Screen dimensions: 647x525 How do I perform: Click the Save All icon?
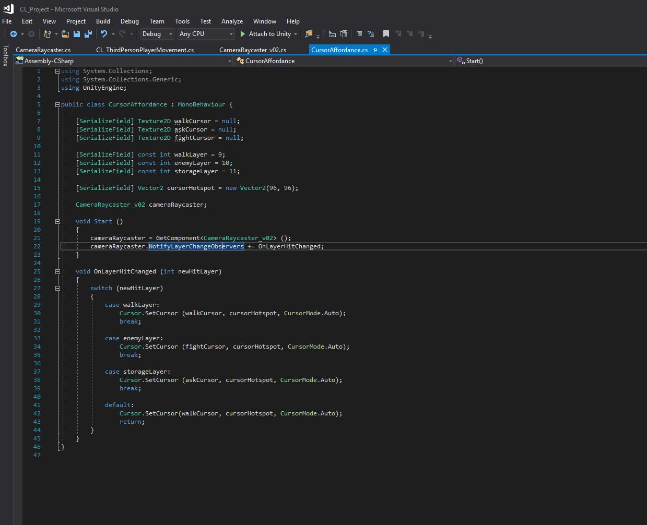[x=88, y=34]
